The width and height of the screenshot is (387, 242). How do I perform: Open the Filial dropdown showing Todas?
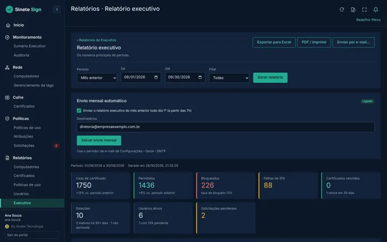(x=230, y=78)
